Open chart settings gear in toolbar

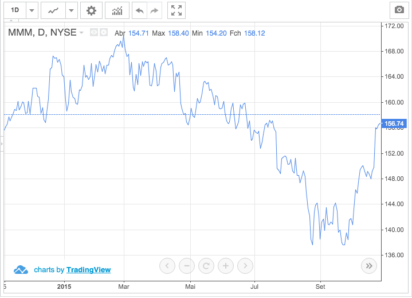91,10
